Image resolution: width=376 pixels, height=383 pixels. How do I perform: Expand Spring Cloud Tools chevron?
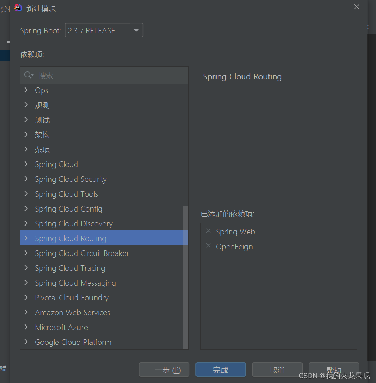point(26,194)
